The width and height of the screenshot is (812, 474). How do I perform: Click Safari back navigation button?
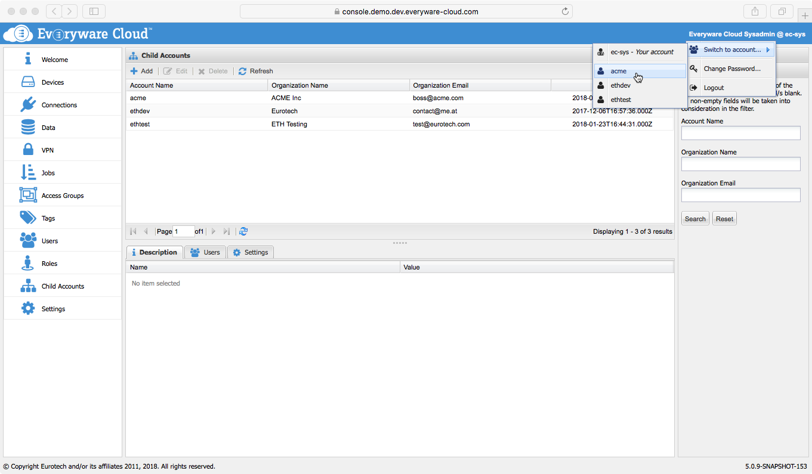point(54,11)
